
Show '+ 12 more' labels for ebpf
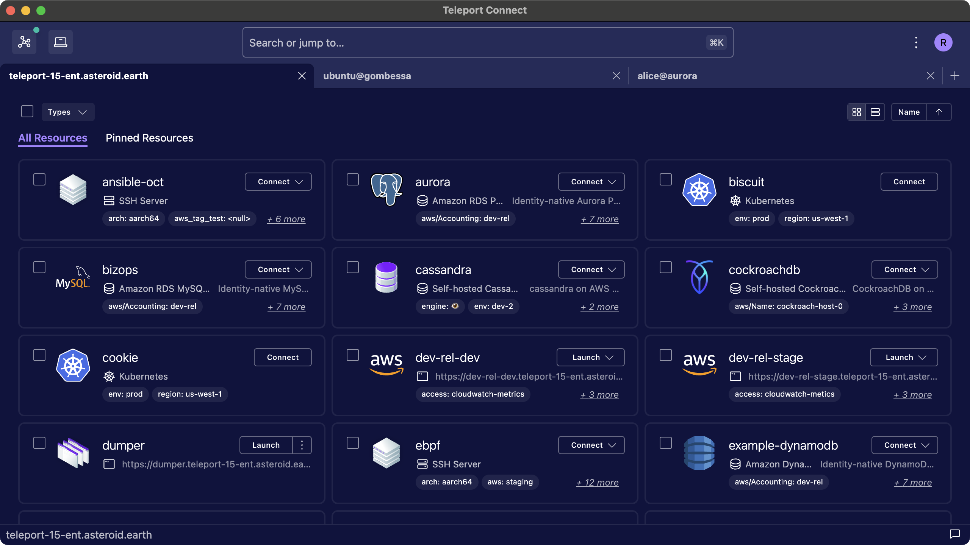pos(597,483)
